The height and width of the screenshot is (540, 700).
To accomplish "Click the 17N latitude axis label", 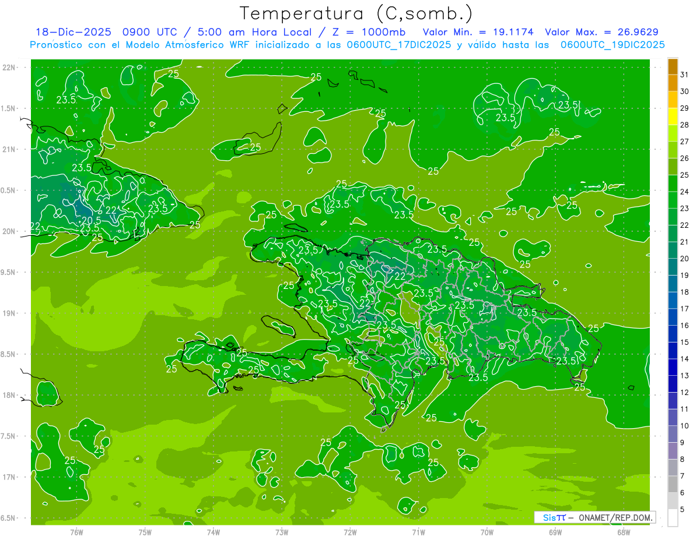I will pos(10,477).
